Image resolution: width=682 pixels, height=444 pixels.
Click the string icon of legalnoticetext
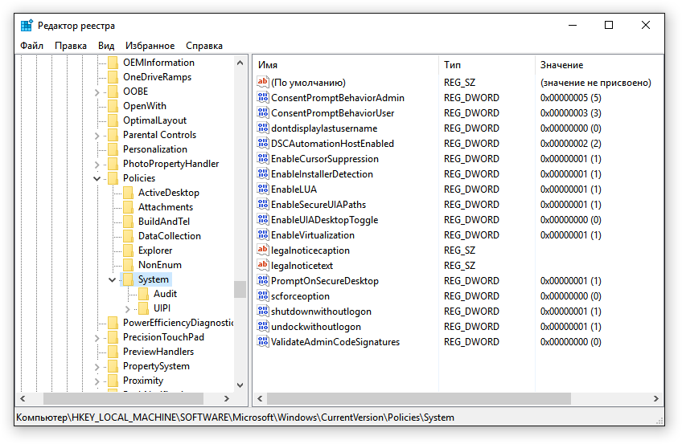point(263,265)
